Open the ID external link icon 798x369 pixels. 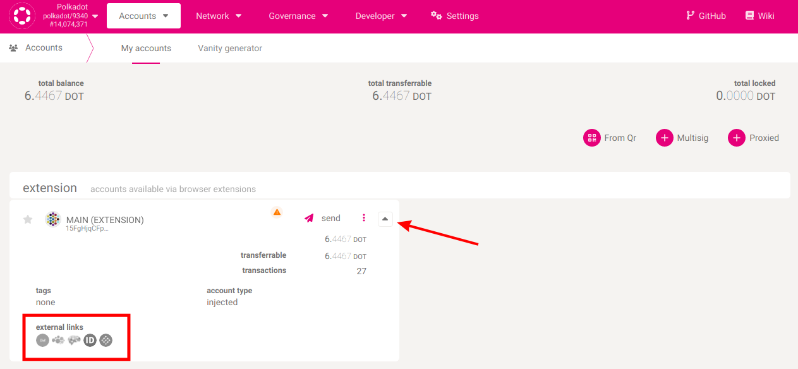(x=90, y=340)
